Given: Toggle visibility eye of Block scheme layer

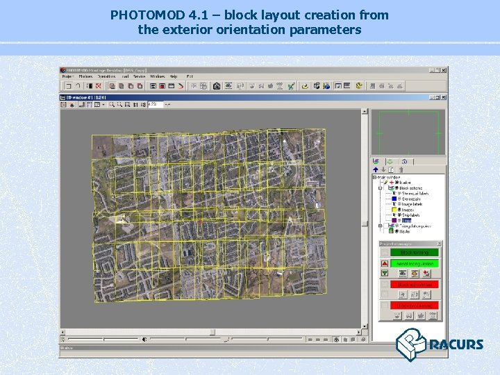Looking at the screenshot, I should point(397,188).
